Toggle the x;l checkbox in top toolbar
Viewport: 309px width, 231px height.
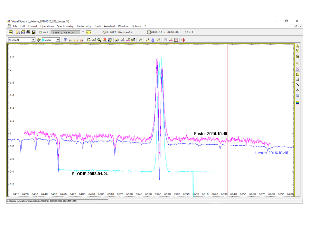coord(41,32)
